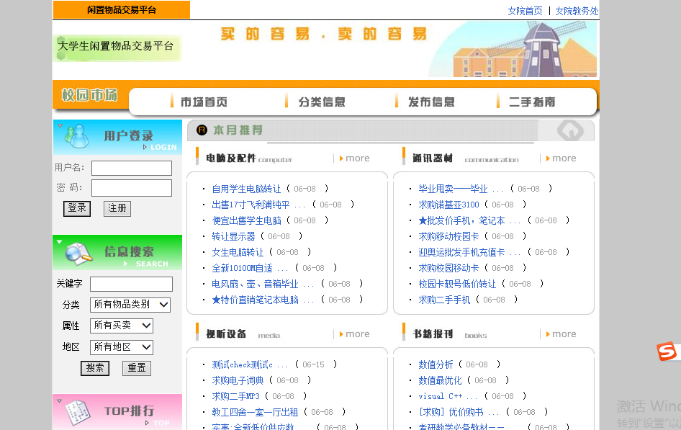
Task: Open 求购校园移动卡 listing
Action: (448, 268)
